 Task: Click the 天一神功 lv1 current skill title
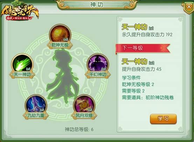click(138, 27)
